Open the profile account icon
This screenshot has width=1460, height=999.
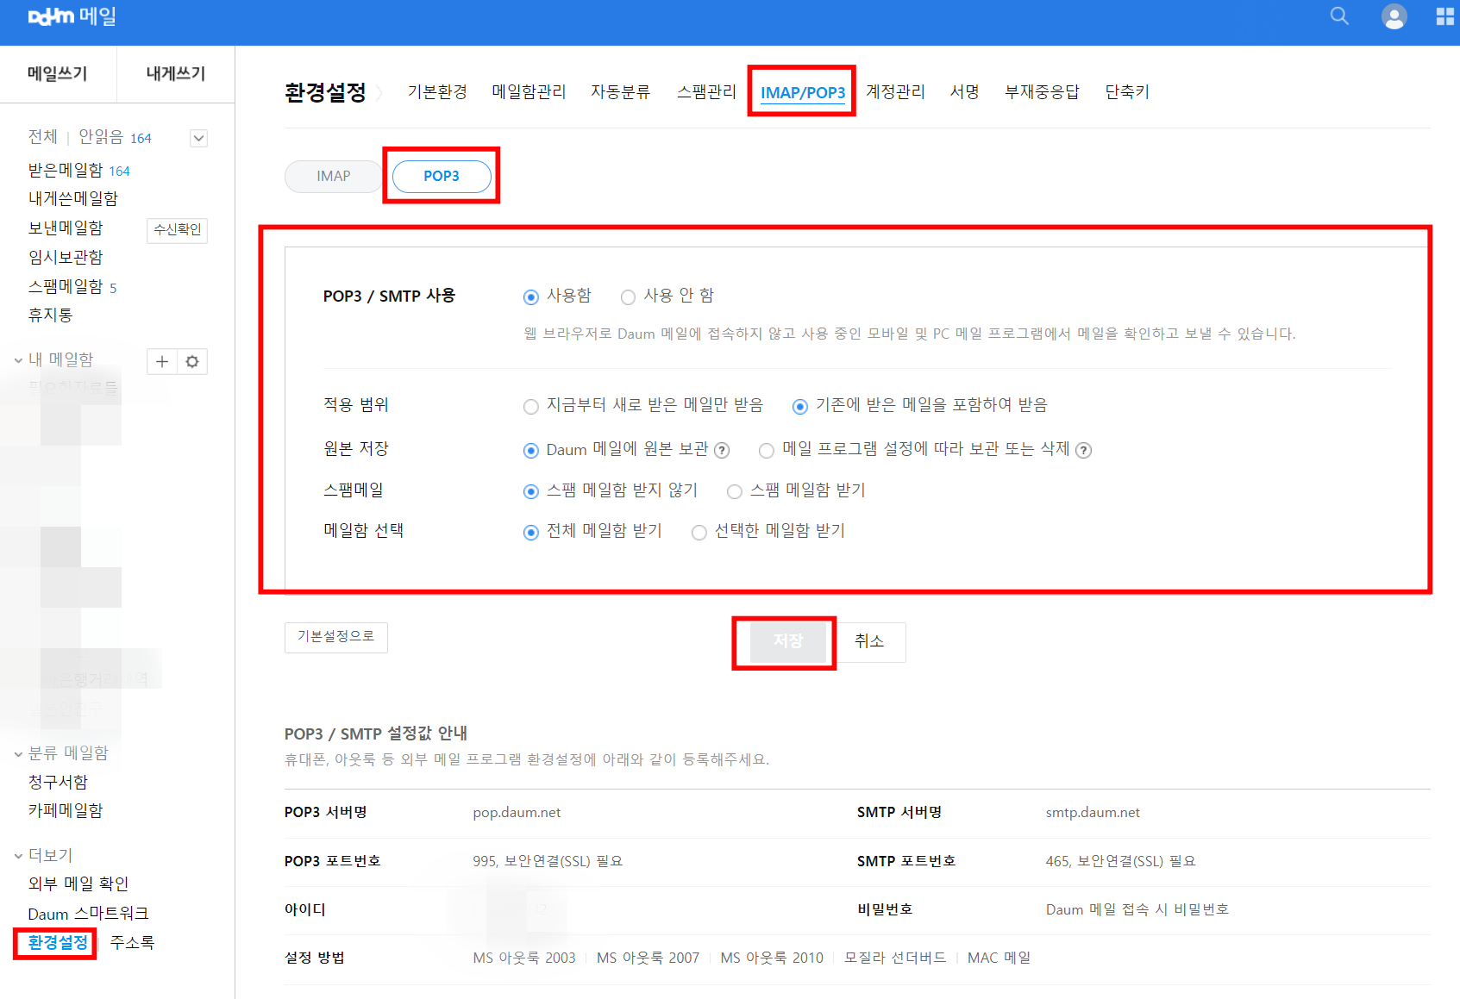pos(1394,16)
